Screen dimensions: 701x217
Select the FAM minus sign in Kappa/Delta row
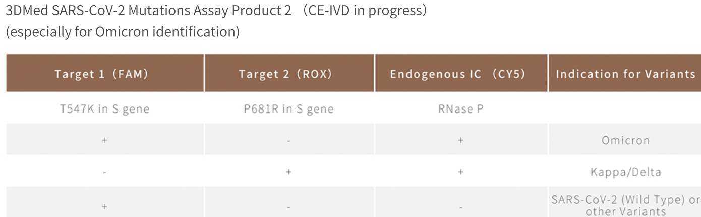(104, 173)
